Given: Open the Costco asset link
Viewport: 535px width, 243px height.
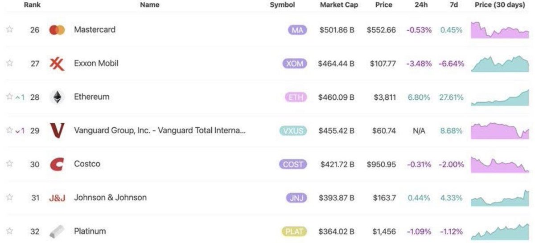Looking at the screenshot, I should 87,164.
